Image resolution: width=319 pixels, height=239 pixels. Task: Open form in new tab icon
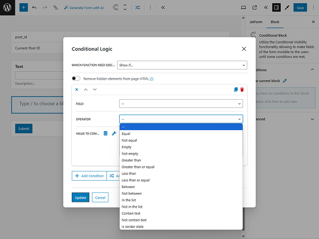[255, 7]
